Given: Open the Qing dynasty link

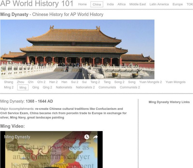Looking at the screenshot, I should pos(35,87).
